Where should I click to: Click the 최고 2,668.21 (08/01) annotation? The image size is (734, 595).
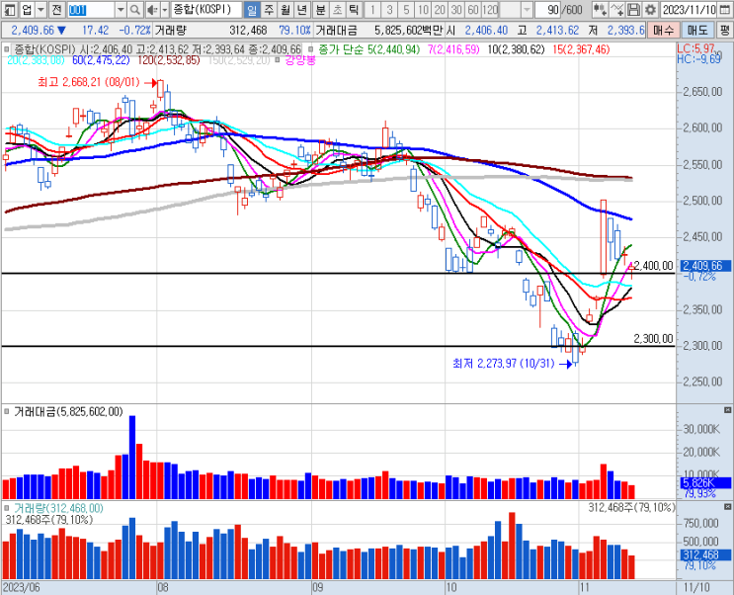pyautogui.click(x=89, y=82)
